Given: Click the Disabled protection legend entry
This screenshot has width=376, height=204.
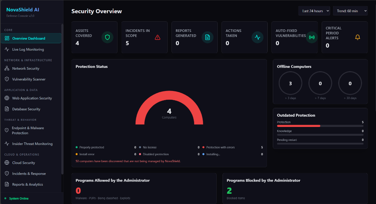Looking at the screenshot, I should pyautogui.click(x=169, y=154).
